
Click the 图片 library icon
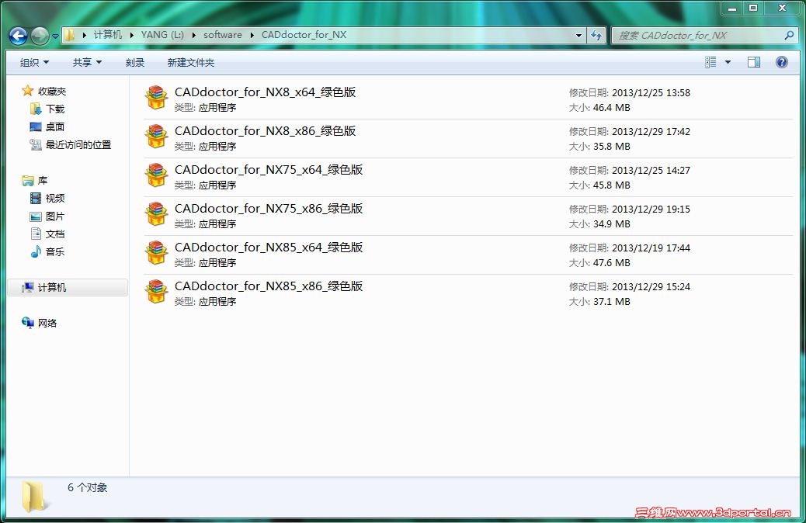coord(36,216)
